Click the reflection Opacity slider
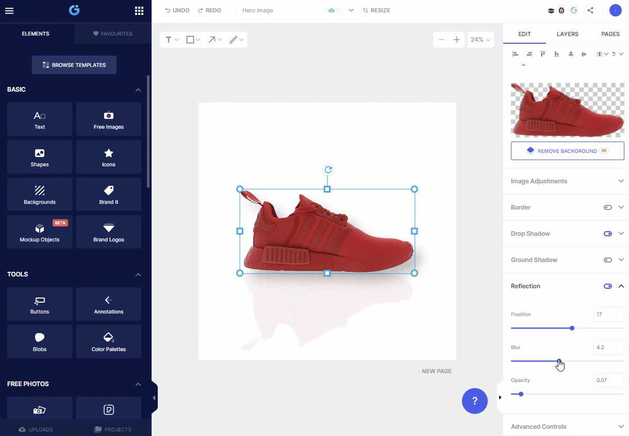The width and height of the screenshot is (629, 436). 568,394
